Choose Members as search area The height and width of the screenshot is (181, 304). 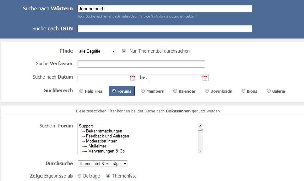pos(143,91)
